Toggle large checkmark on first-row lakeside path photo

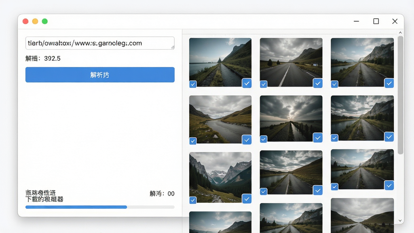point(247,83)
